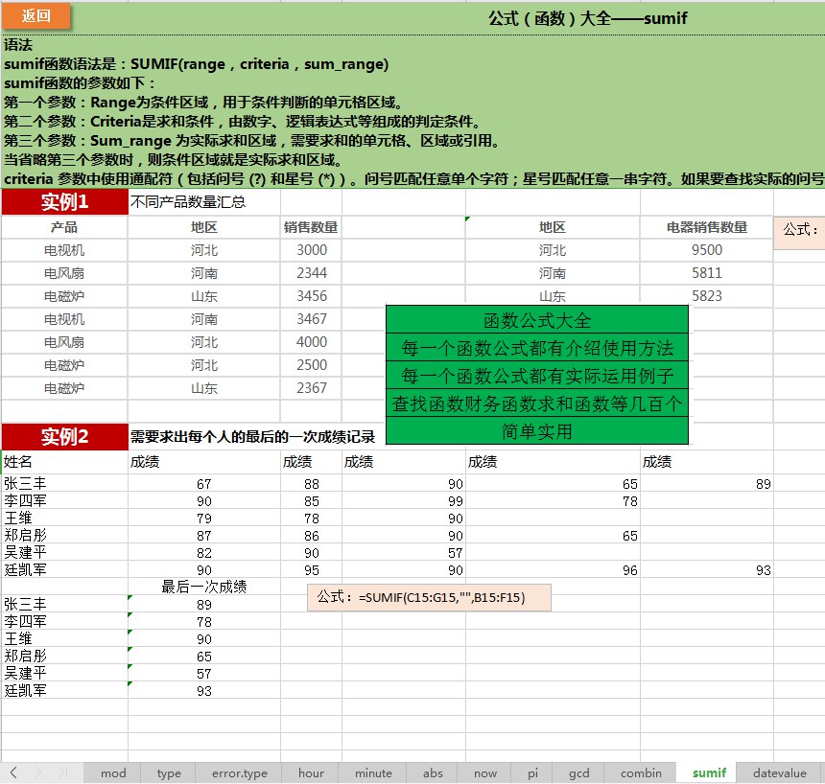Switch to the now sheet tab
The image size is (825, 784).
tap(484, 772)
